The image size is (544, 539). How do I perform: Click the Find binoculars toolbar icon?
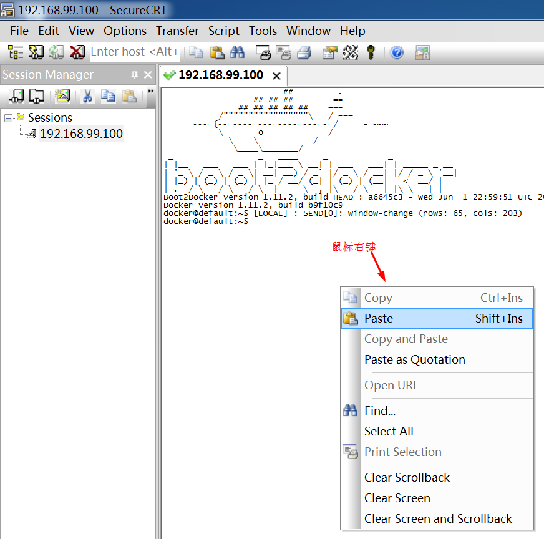click(x=237, y=53)
